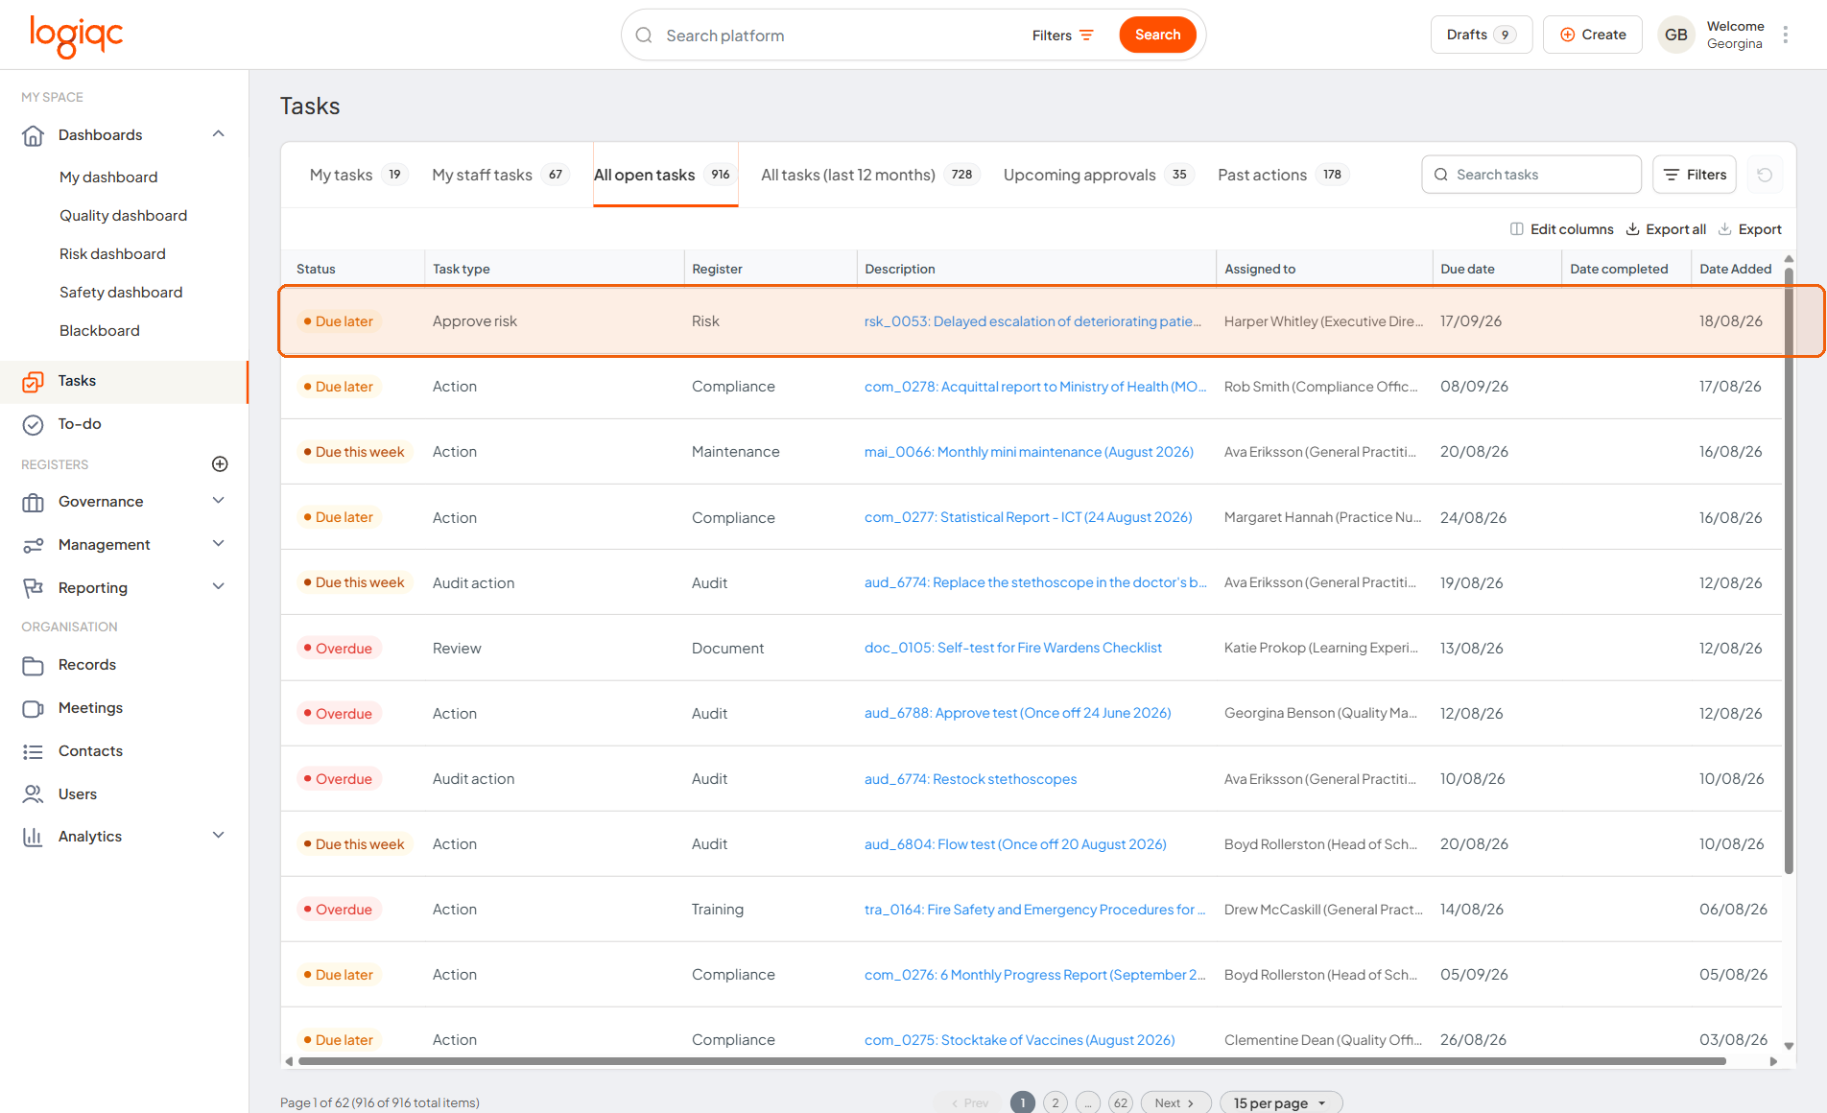Click the add register plus icon
Screen dimensions: 1827x1113
220,464
